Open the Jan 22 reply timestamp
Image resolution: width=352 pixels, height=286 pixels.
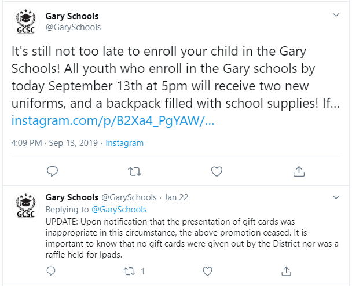coord(176,197)
